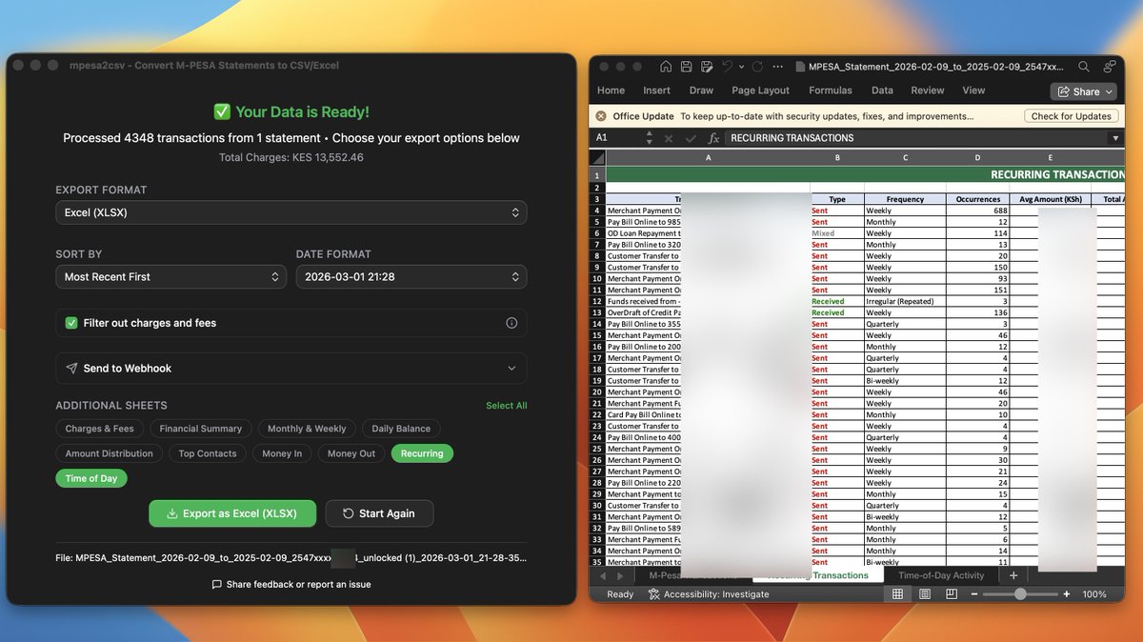Expand the formula bar with the arrow
Image resolution: width=1143 pixels, height=642 pixels.
point(1116,138)
